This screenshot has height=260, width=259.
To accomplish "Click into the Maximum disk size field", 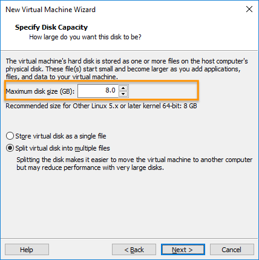I will click(98, 91).
